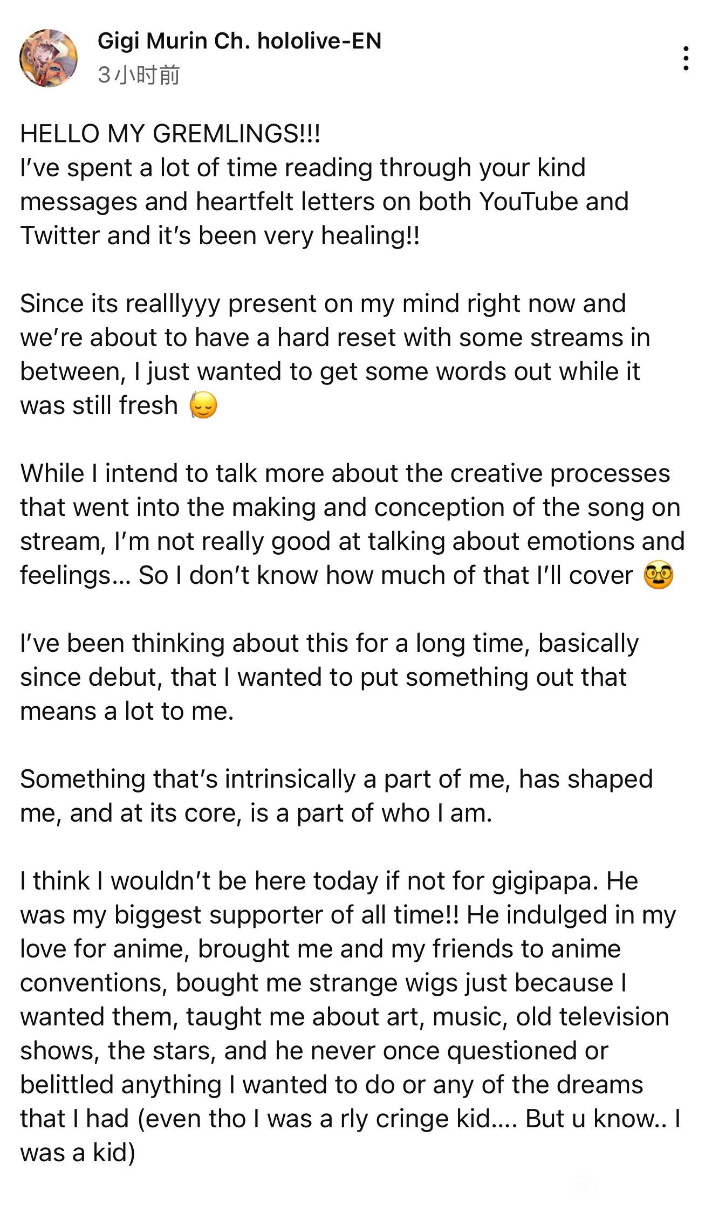Click the phrase "since debut" in the post

(91, 677)
